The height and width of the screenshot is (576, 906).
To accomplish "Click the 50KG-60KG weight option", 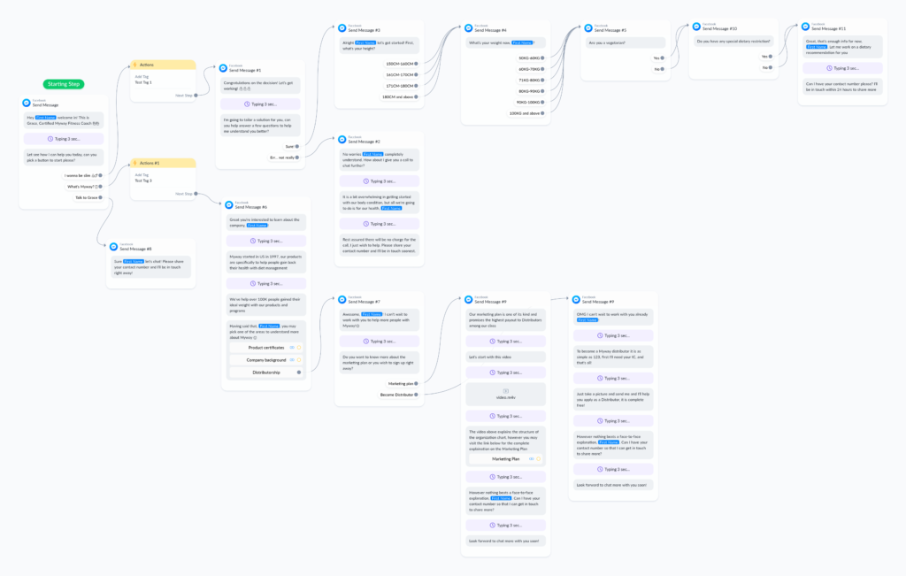I will coord(531,58).
